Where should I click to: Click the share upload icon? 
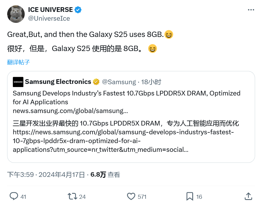tap(248, 196)
